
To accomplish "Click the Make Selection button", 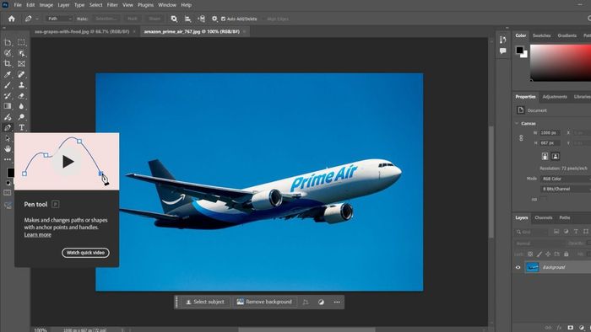I will tap(106, 19).
